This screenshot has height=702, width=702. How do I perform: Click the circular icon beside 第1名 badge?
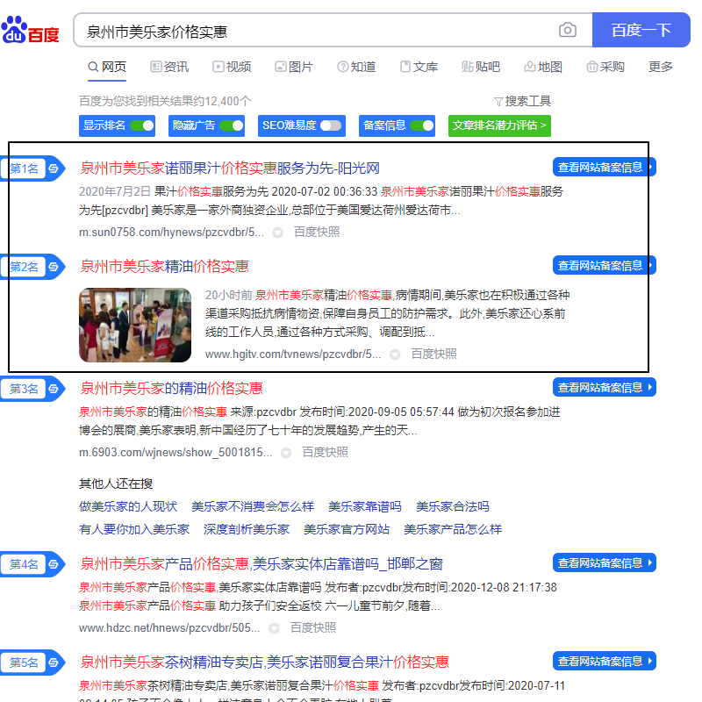(54, 168)
